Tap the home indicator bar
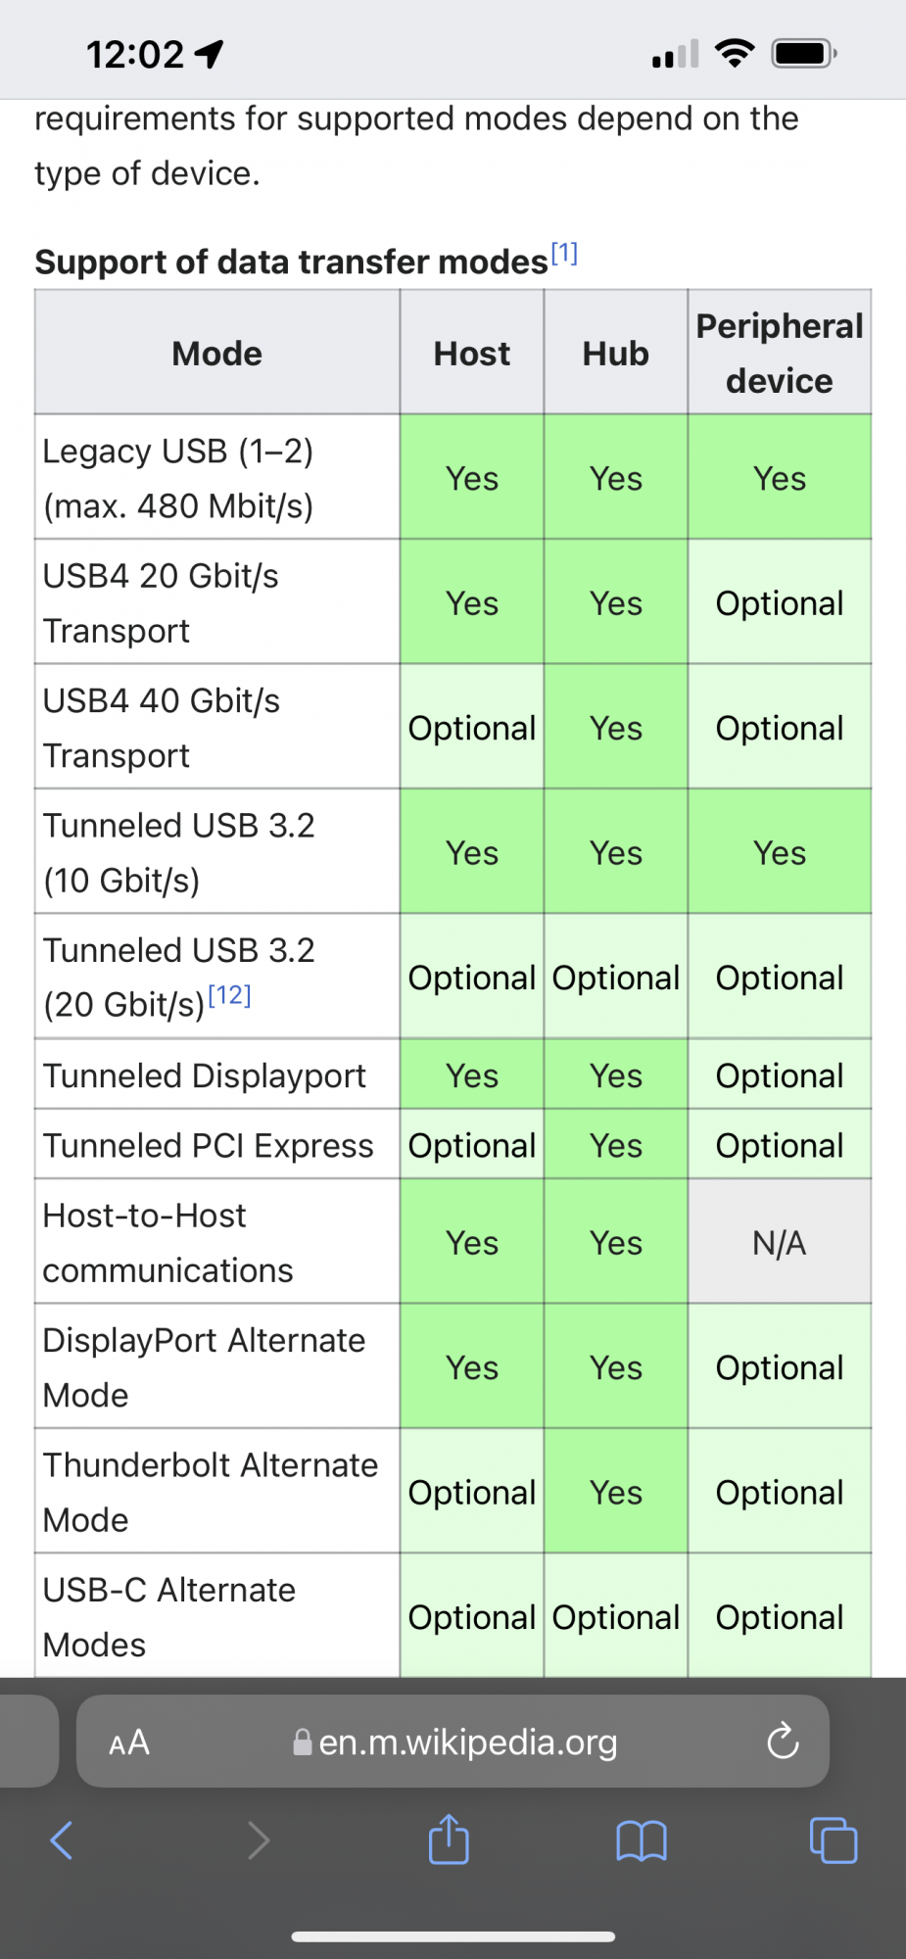This screenshot has width=906, height=1959. [x=453, y=1936]
